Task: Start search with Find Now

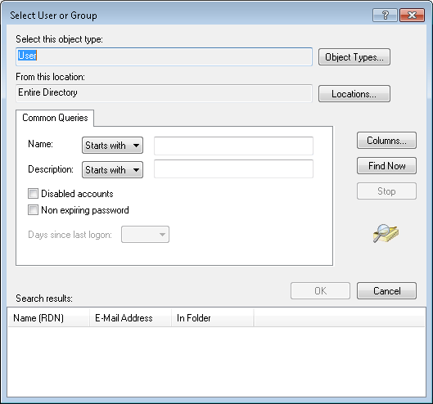Action: 386,166
